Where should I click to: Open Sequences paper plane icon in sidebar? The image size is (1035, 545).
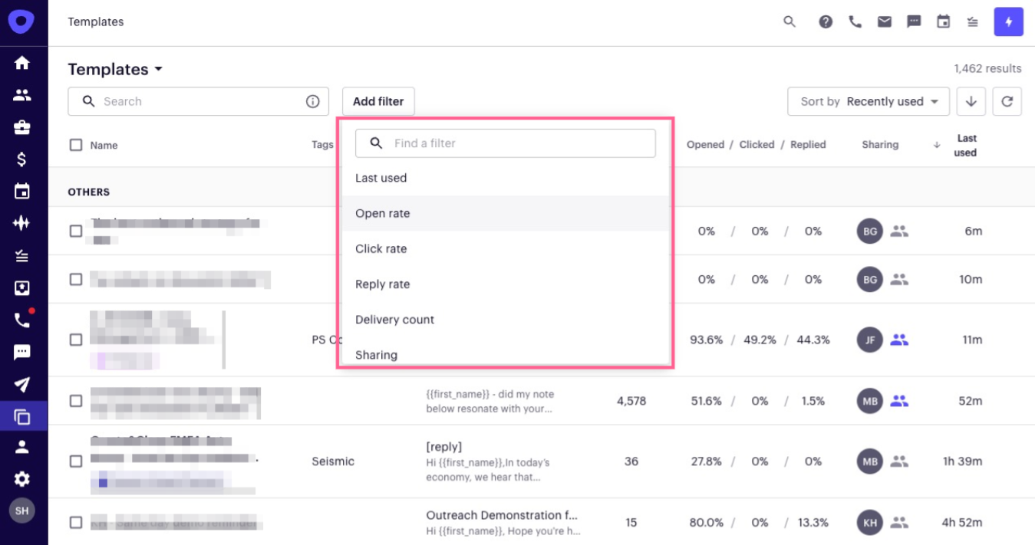point(22,385)
